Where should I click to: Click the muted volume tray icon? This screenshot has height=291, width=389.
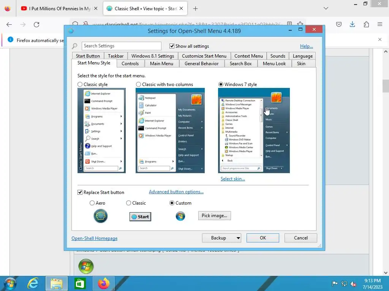[353, 284]
